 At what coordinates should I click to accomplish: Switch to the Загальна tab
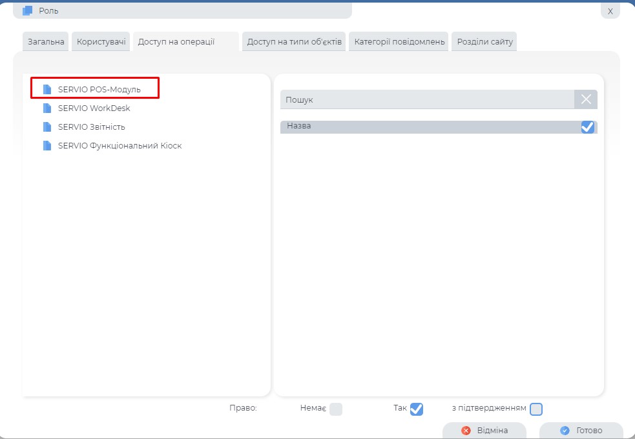46,42
